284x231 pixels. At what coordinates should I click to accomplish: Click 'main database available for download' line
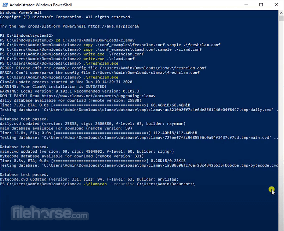(x=66, y=128)
